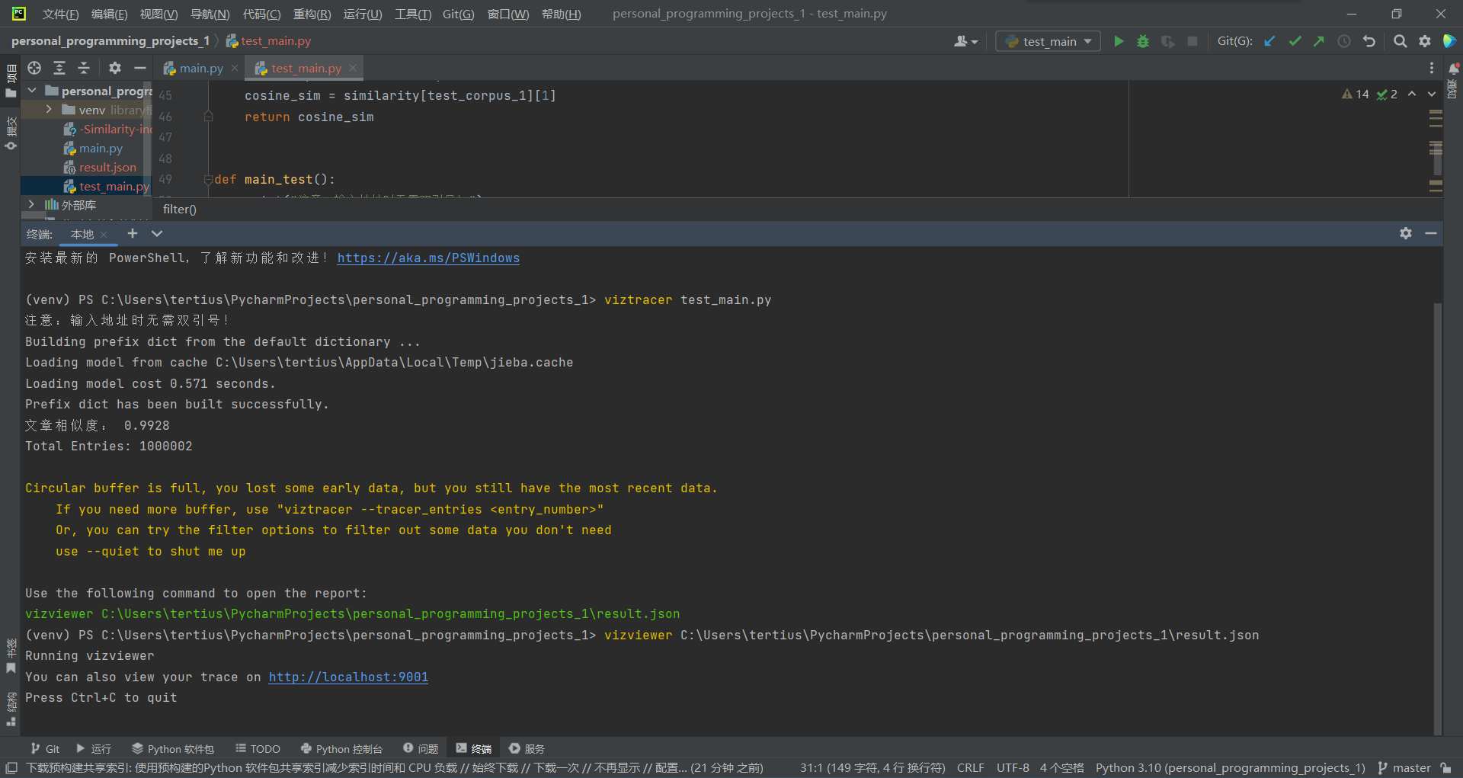Image resolution: width=1463 pixels, height=778 pixels.
Task: Push commits with the arrow icon
Action: point(1319,41)
